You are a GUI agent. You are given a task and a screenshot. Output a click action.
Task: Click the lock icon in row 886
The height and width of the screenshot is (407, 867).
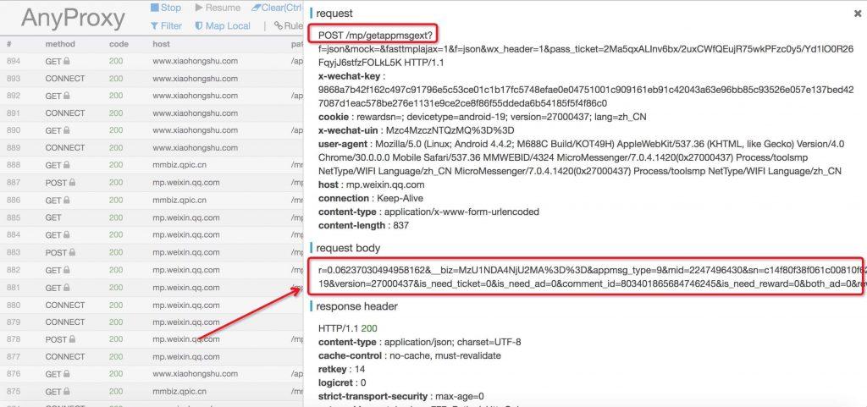[x=66, y=201]
